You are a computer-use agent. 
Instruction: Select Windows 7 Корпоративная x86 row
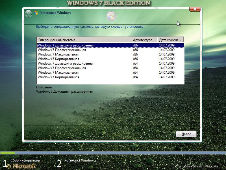pyautogui.click(x=110, y=59)
